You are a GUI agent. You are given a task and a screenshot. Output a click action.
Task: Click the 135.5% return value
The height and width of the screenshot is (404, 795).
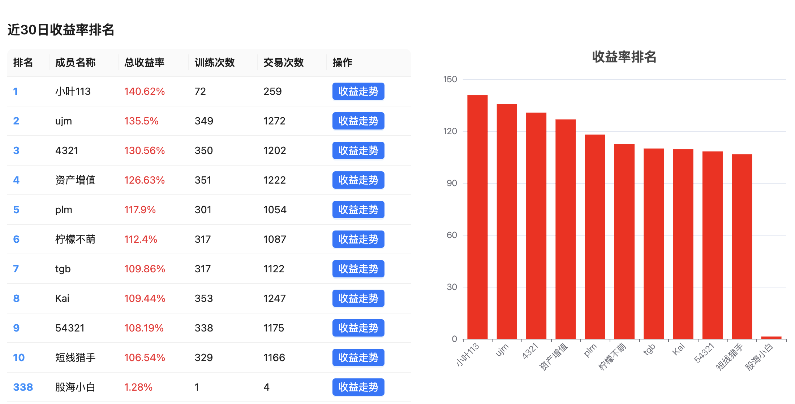click(x=141, y=121)
